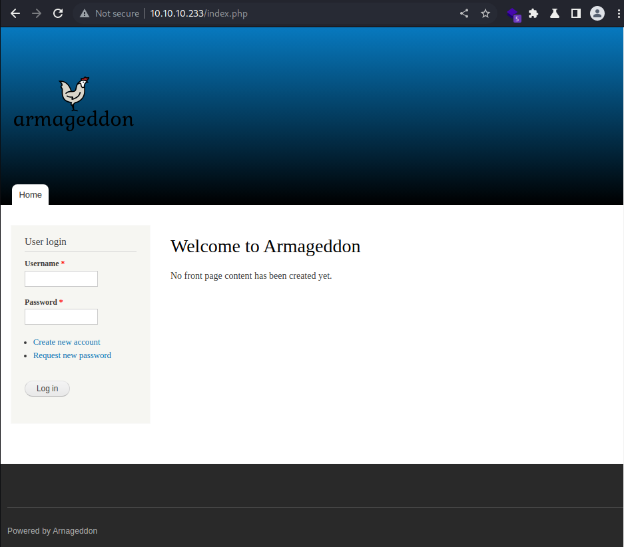This screenshot has width=624, height=547.
Task: Go back with the browser back arrow
Action: pos(15,13)
